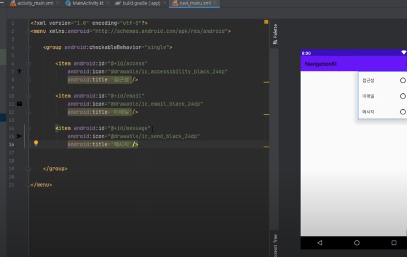Tap the home circle in the preview navigation bar
This screenshot has width=407, height=257.
[x=357, y=243]
